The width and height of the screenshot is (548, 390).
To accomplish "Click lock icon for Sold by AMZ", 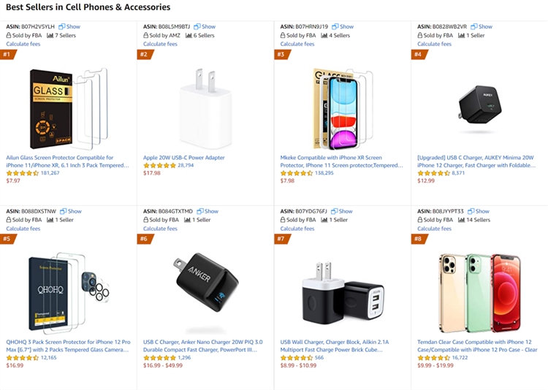I will [x=146, y=35].
